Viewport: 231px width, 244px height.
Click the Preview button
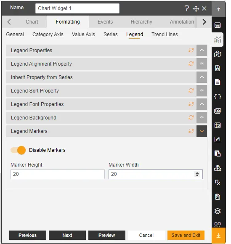coord(107,235)
